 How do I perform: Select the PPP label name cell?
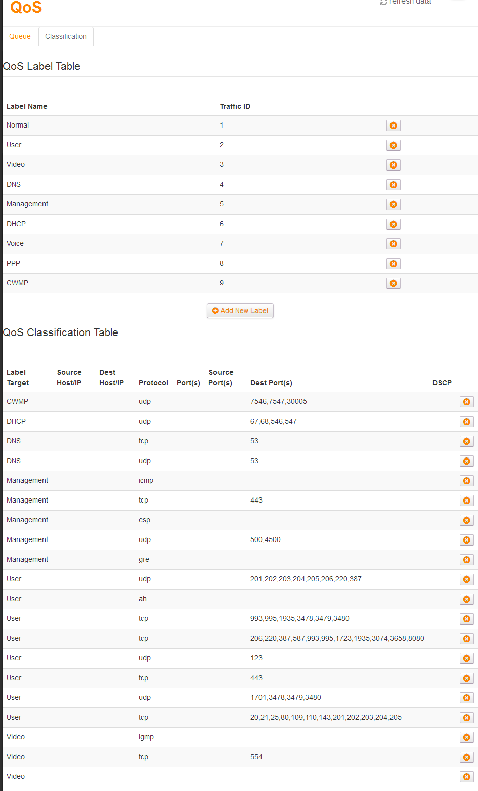tap(13, 263)
